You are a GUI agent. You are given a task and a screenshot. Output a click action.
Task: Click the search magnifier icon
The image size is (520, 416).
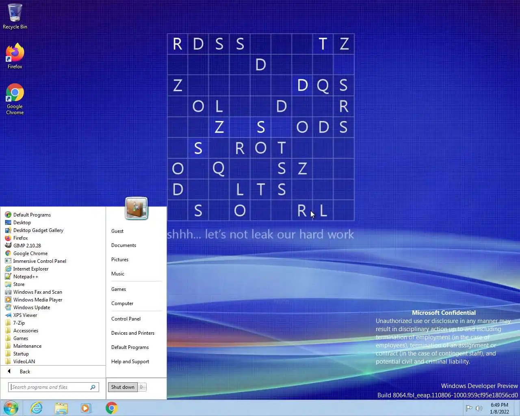pos(93,387)
